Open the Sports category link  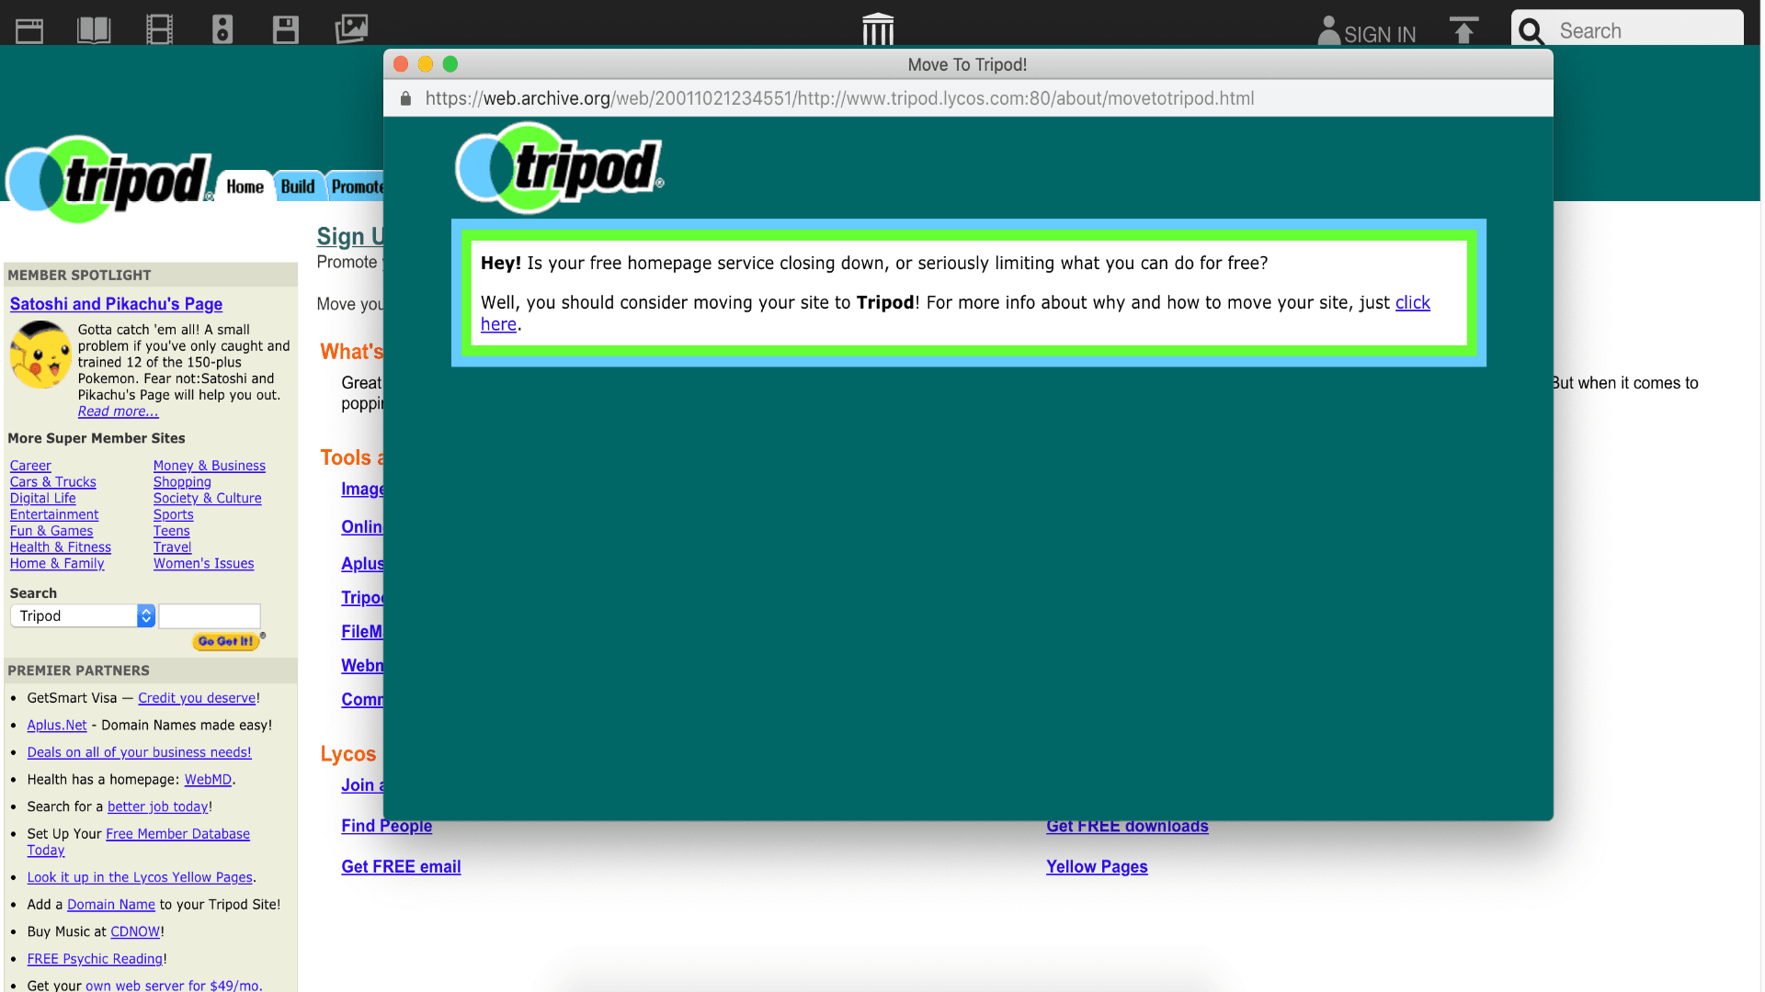point(173,515)
